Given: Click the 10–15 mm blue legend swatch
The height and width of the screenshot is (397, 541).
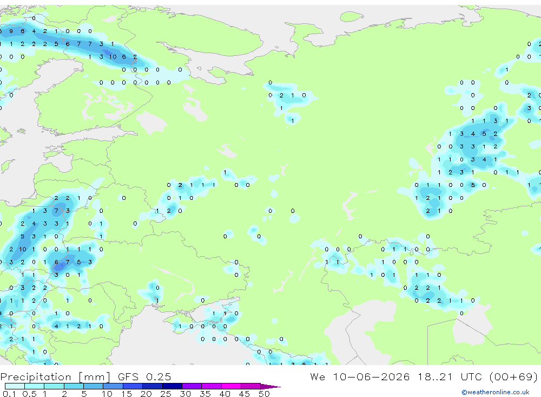Looking at the screenshot, I should [113, 386].
